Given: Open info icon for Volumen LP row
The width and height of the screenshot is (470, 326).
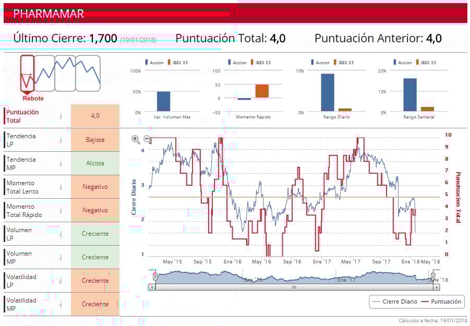Looking at the screenshot, I should coord(61,234).
